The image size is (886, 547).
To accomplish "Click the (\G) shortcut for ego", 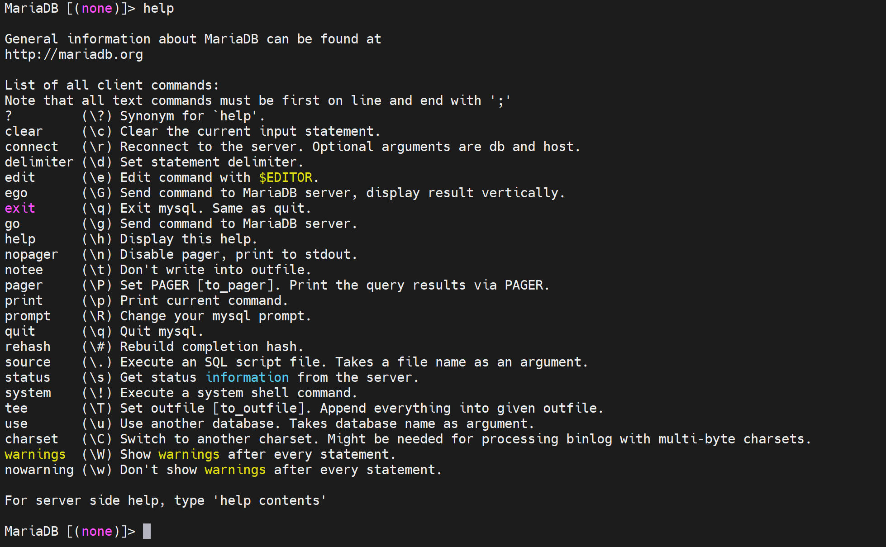I will [x=97, y=193].
